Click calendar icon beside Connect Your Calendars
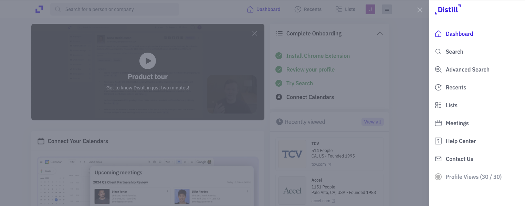Screen dimensions: 525x206 coord(41,141)
